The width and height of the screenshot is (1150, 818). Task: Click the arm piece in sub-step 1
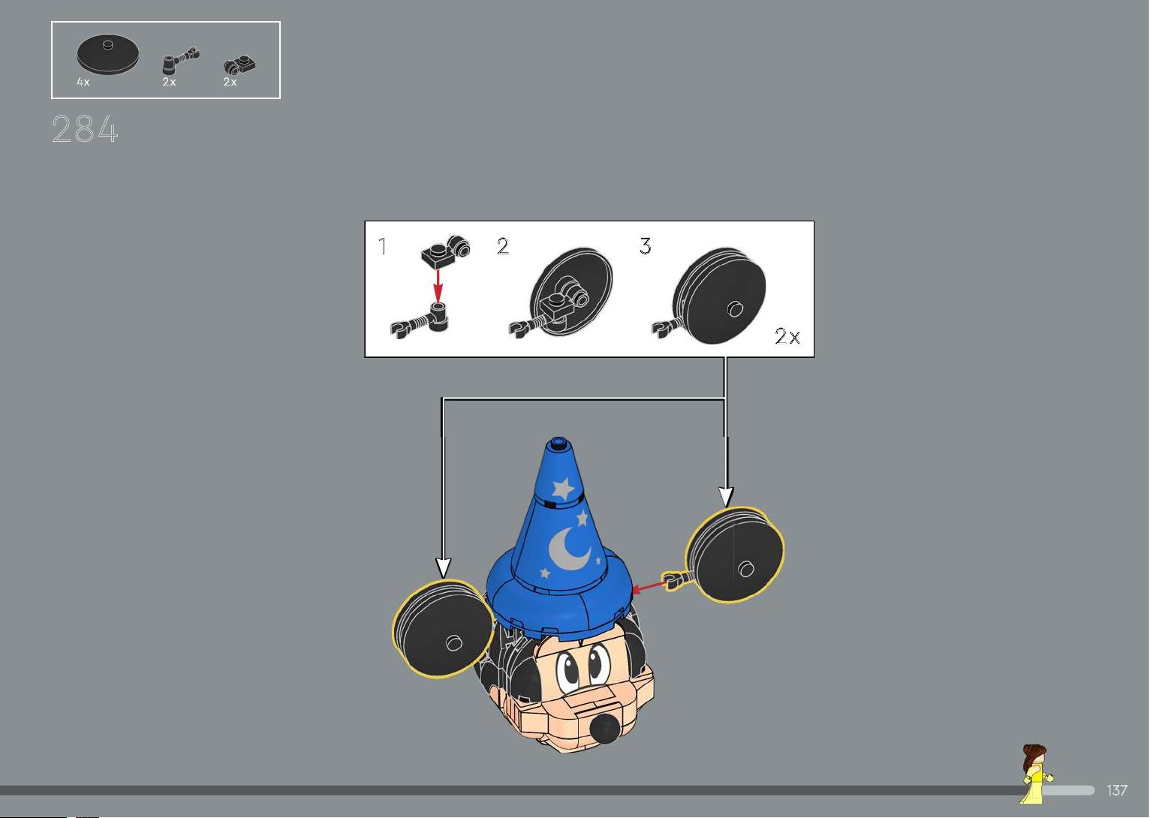(x=419, y=320)
